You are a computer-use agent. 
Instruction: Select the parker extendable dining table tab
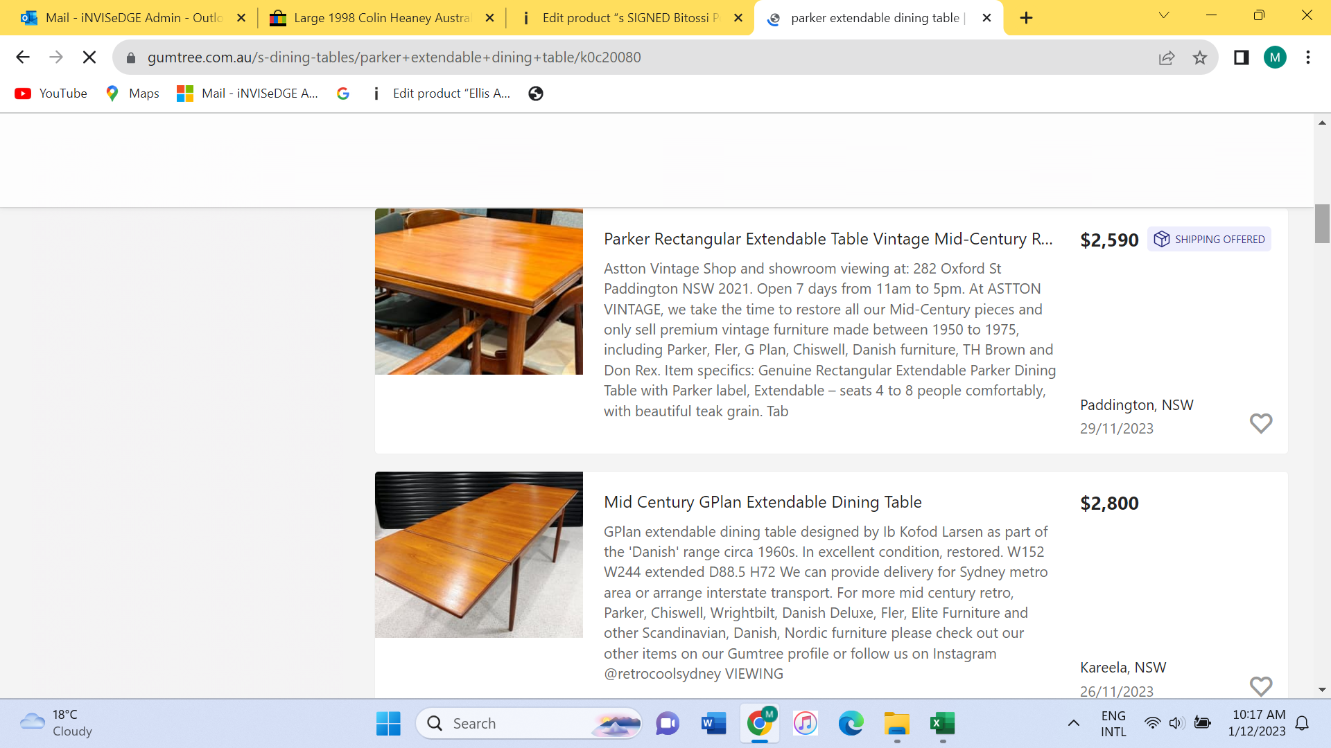(877, 18)
